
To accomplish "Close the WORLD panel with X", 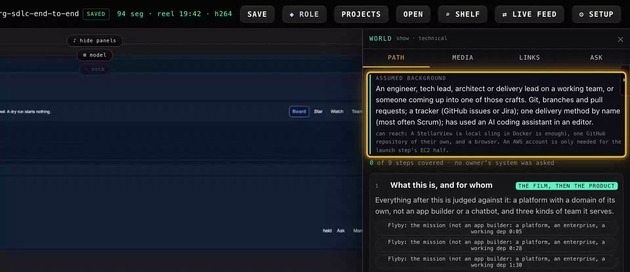I will [x=620, y=39].
